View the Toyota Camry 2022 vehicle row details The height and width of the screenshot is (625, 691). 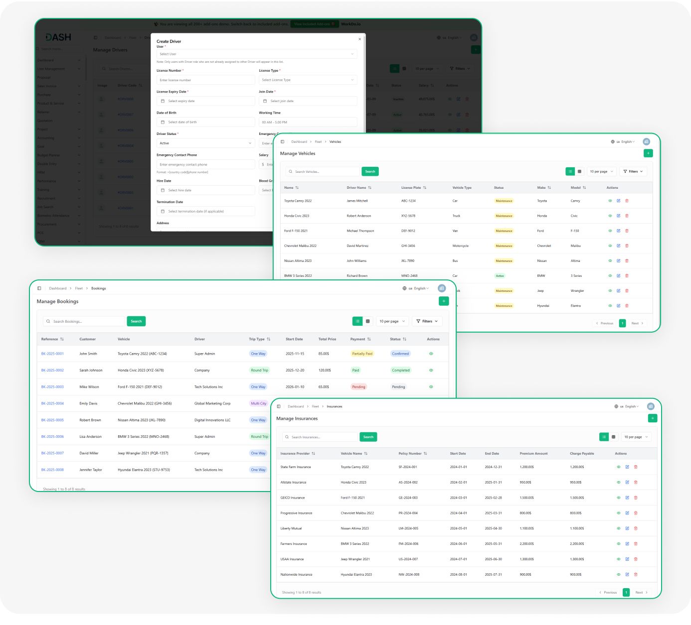610,201
